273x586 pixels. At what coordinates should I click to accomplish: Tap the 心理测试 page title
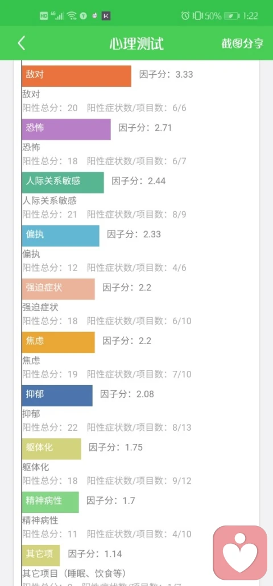[x=136, y=44]
